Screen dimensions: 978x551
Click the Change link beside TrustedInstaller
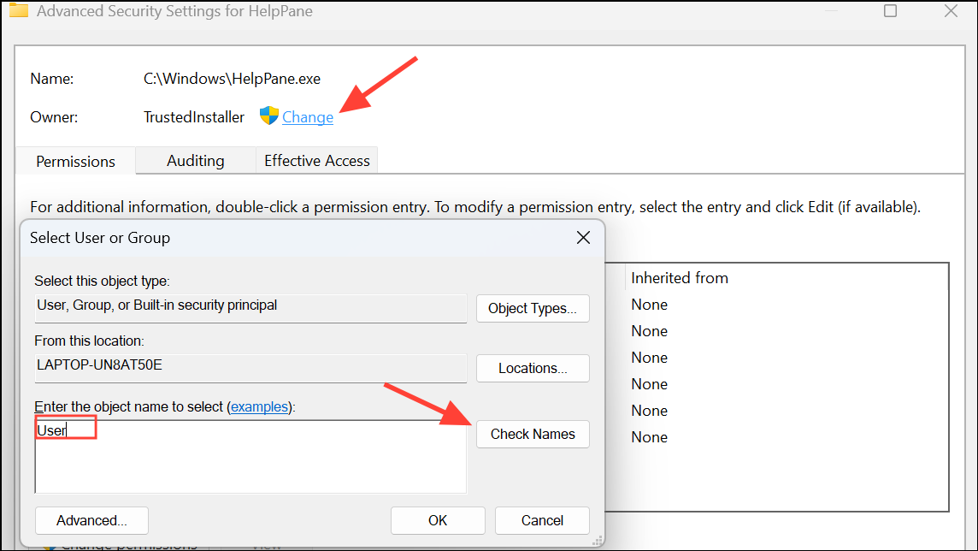tap(307, 116)
